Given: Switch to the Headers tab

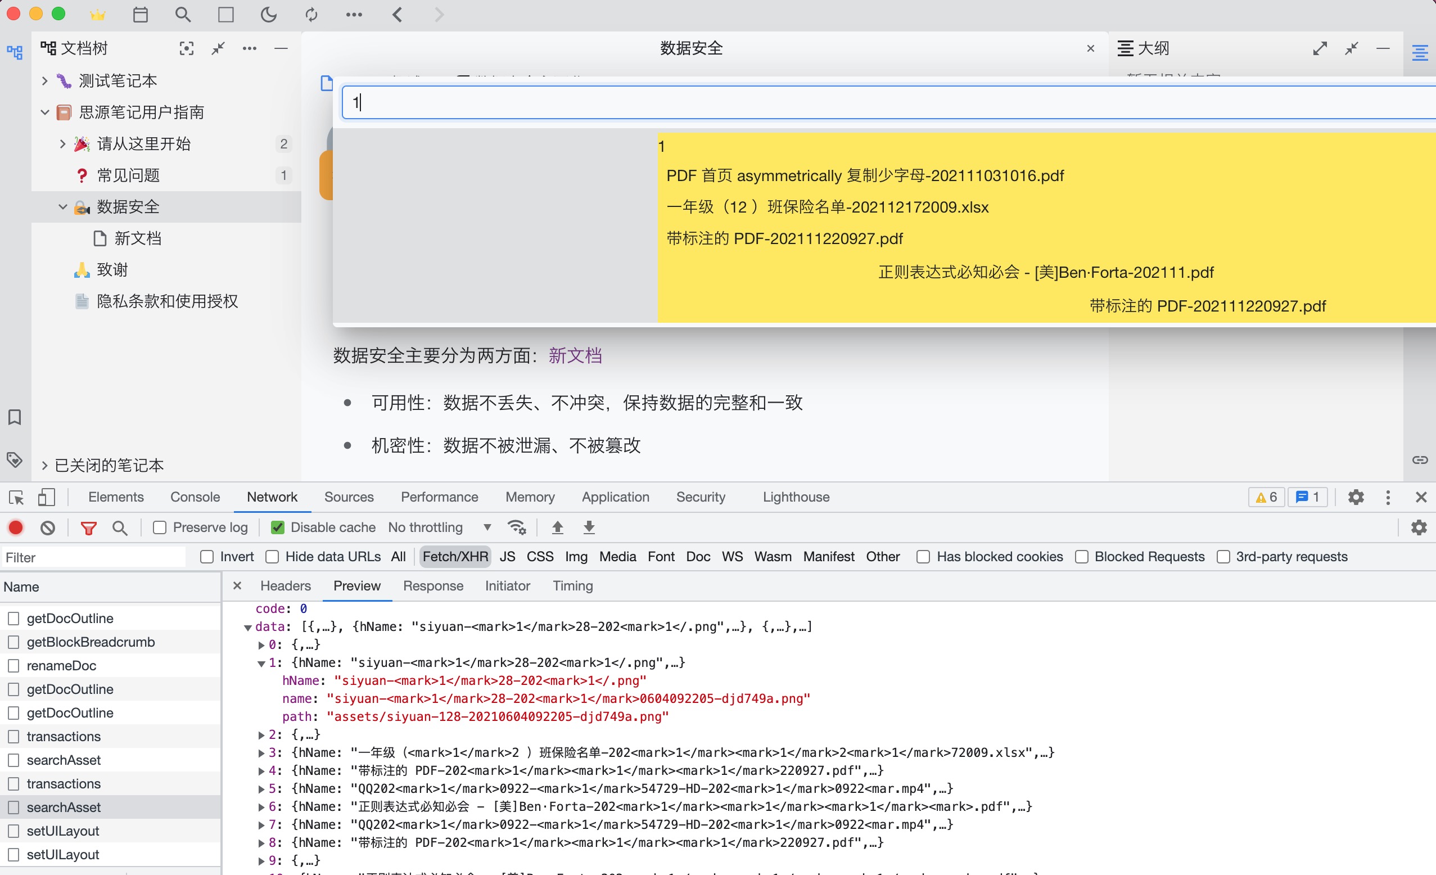Looking at the screenshot, I should click(x=286, y=586).
